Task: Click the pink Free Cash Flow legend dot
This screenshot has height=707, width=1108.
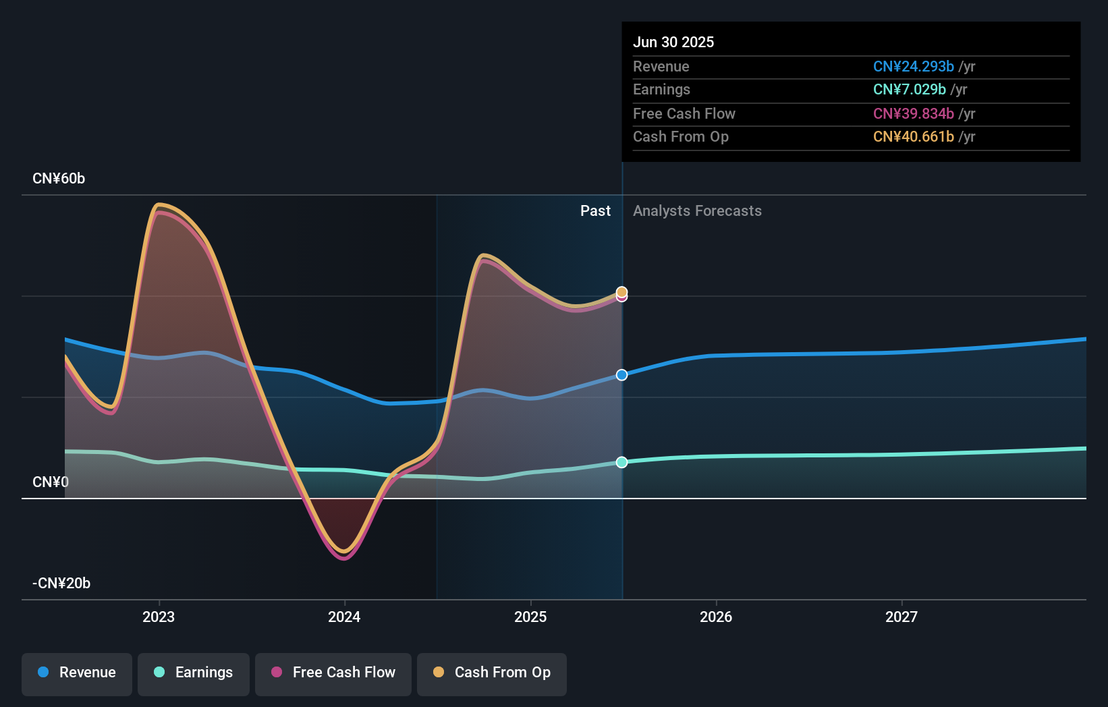Action: click(277, 672)
